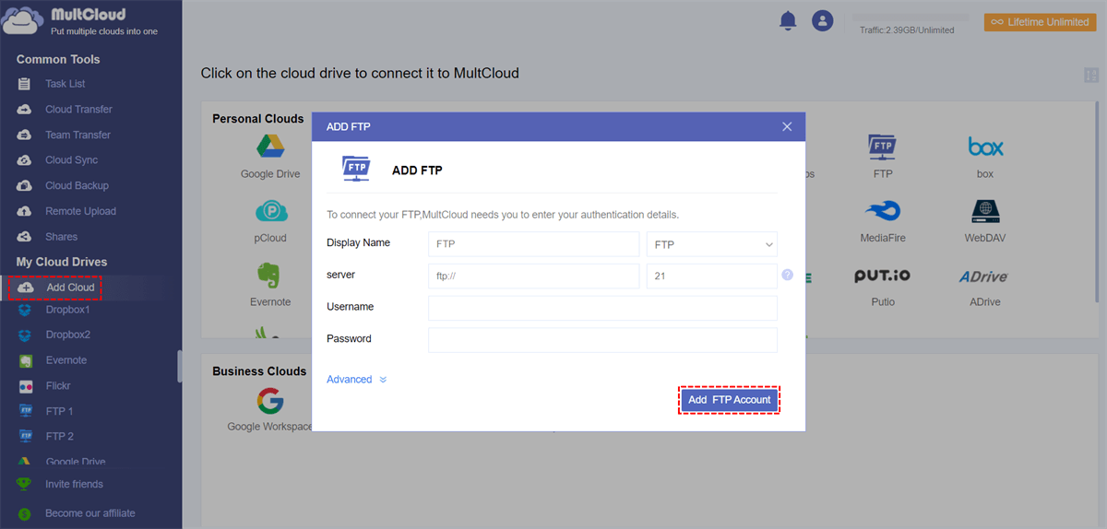Toggle the cloud list view icon
This screenshot has width=1107, height=529.
pyautogui.click(x=1091, y=76)
